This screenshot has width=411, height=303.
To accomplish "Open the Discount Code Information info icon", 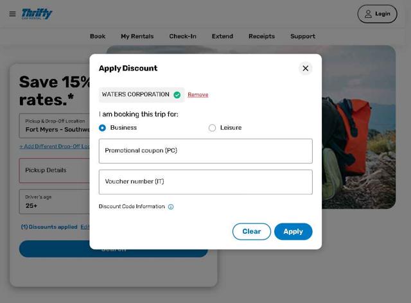I will (171, 207).
